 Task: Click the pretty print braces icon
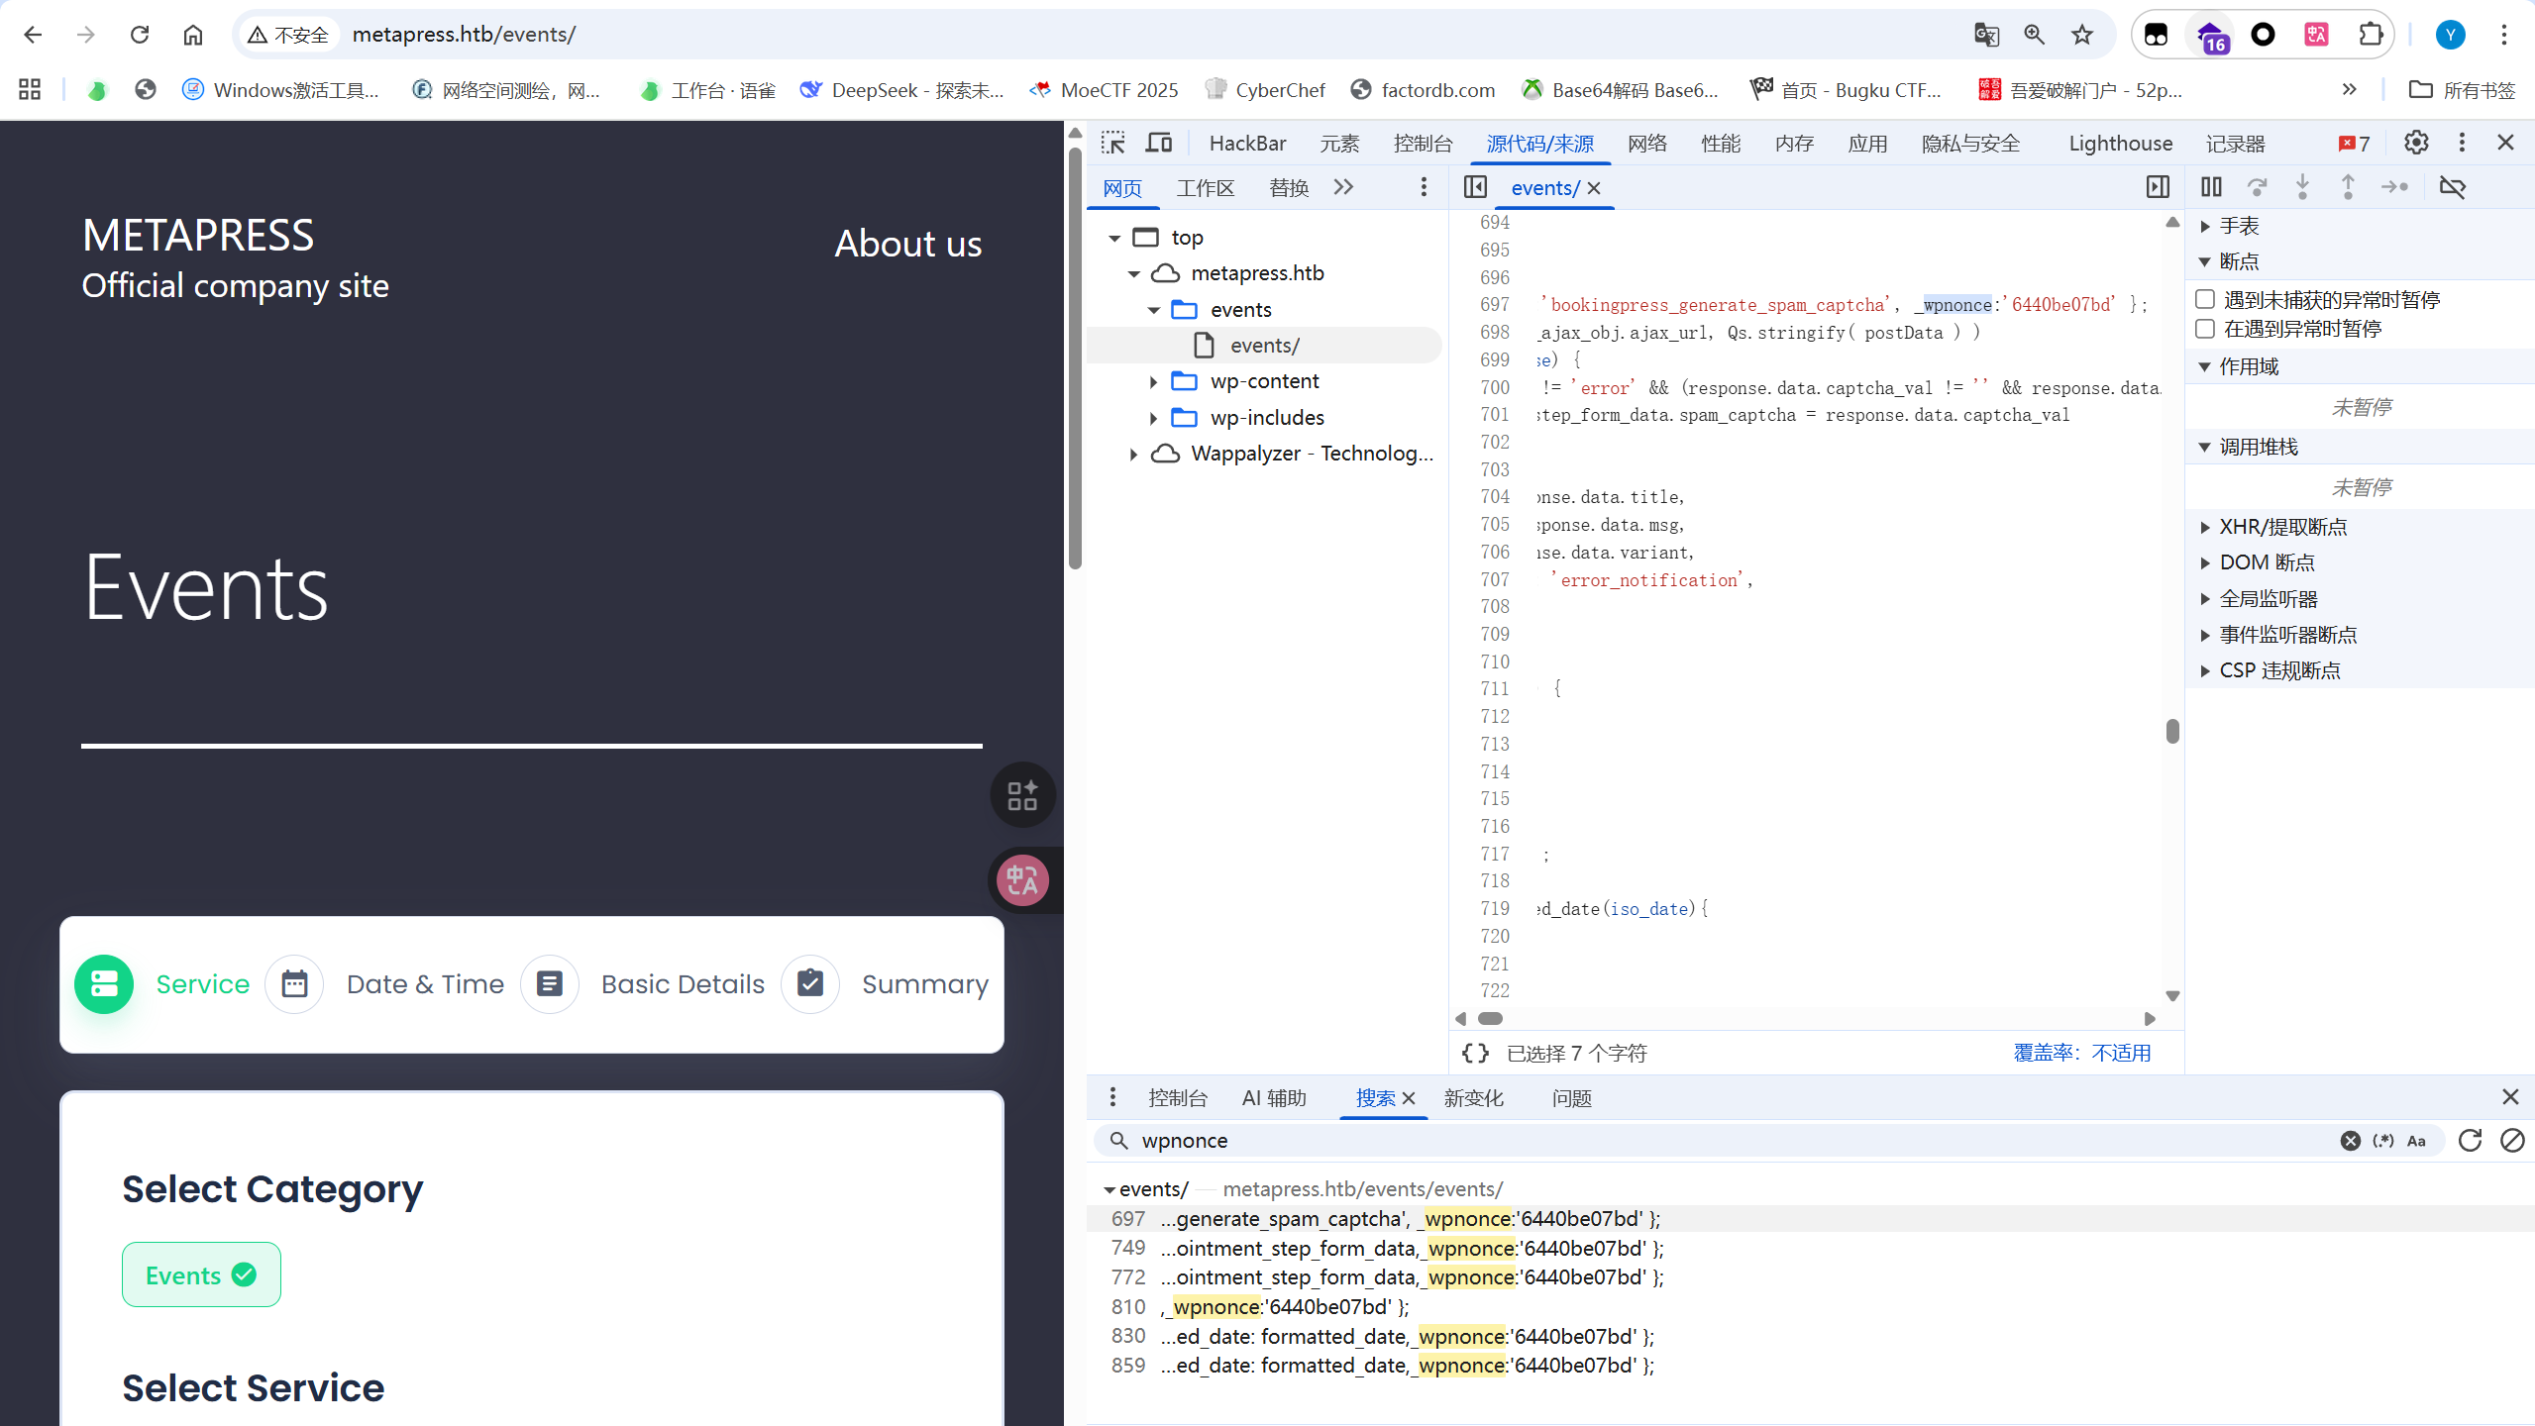(1475, 1053)
